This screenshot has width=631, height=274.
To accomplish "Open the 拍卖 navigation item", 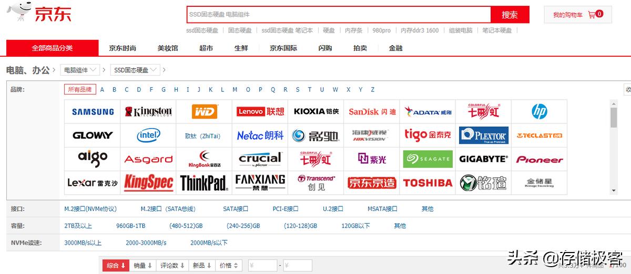I will click(x=360, y=48).
